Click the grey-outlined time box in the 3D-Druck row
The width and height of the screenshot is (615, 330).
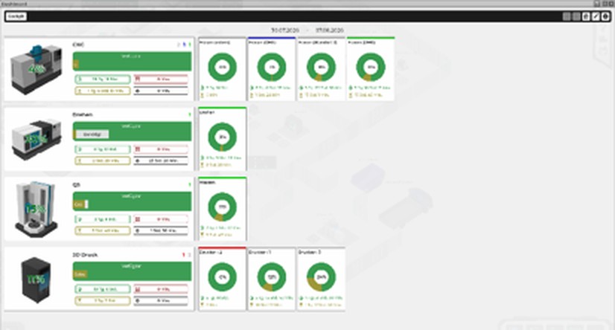click(x=161, y=300)
